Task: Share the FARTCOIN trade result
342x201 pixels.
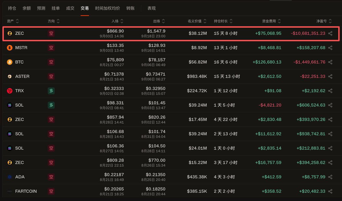Action: pos(330,191)
